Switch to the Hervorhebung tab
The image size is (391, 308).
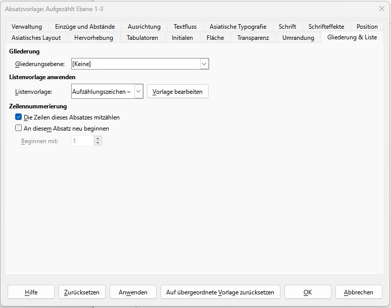(x=93, y=38)
